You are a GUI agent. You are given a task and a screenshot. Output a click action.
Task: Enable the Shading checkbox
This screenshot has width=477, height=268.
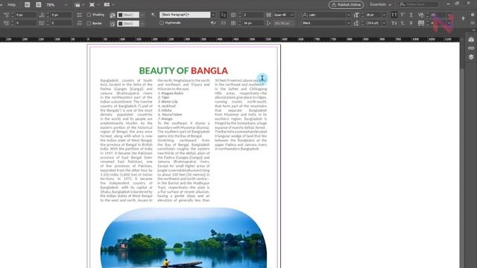pos(89,15)
